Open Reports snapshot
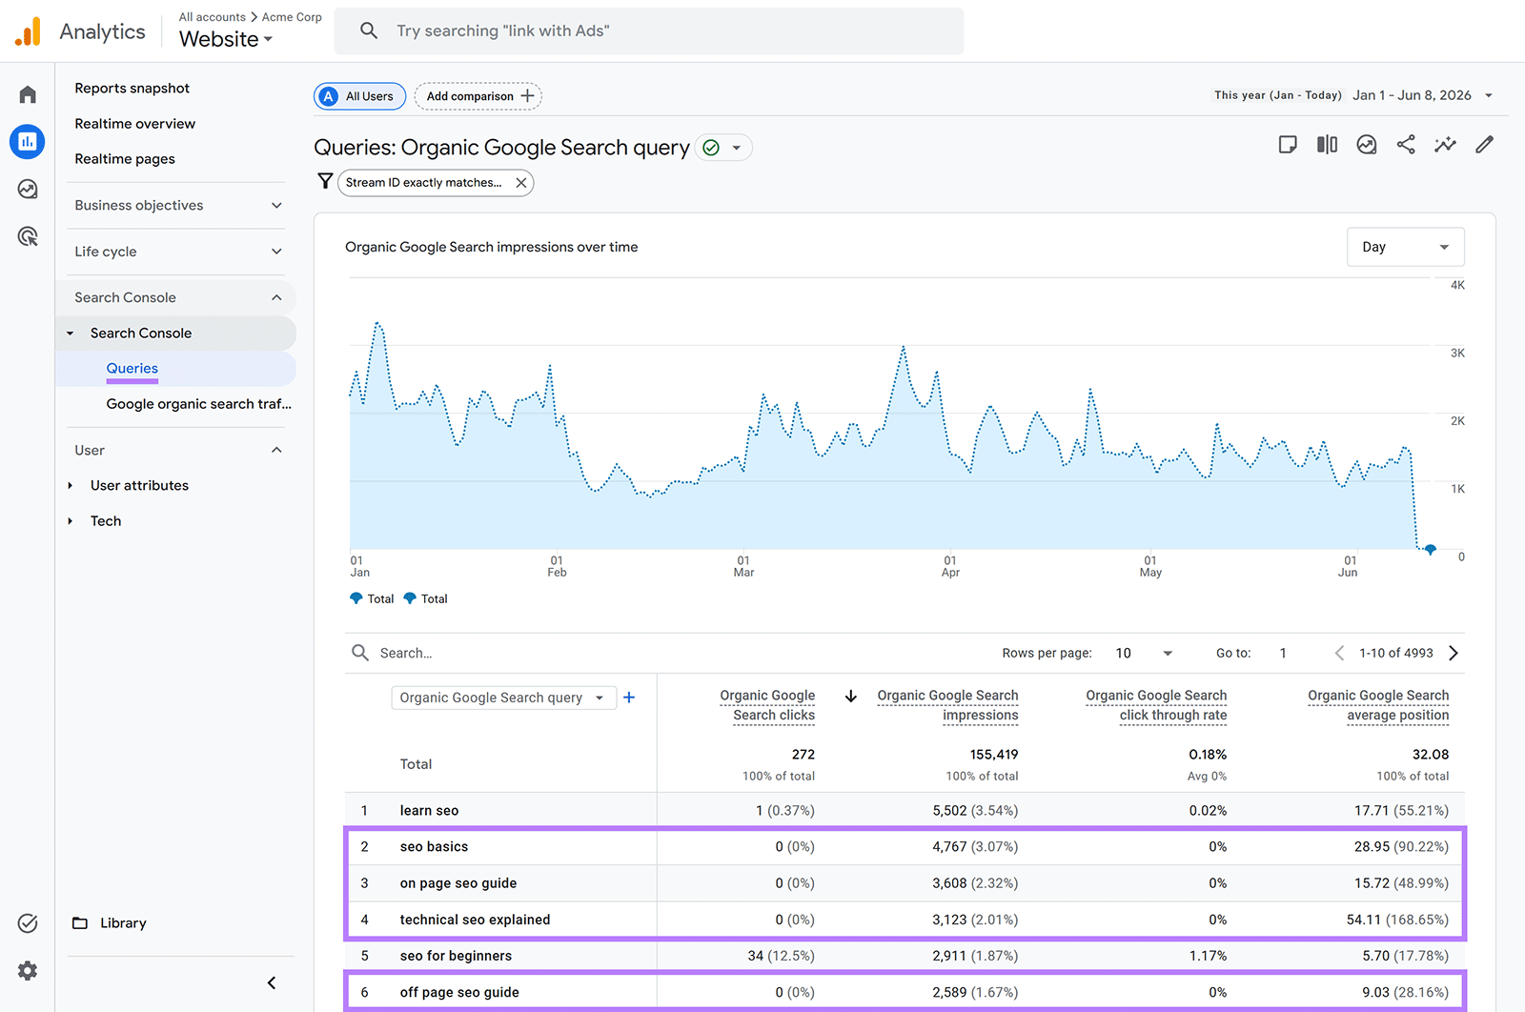 132,88
